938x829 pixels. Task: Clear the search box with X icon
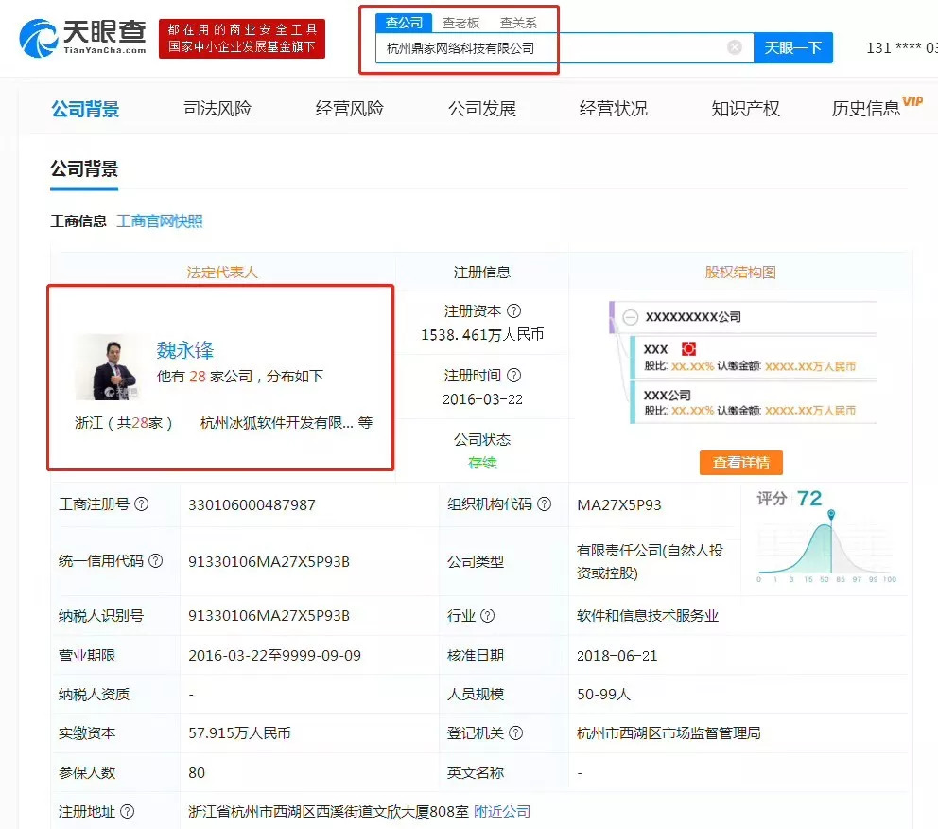[735, 47]
